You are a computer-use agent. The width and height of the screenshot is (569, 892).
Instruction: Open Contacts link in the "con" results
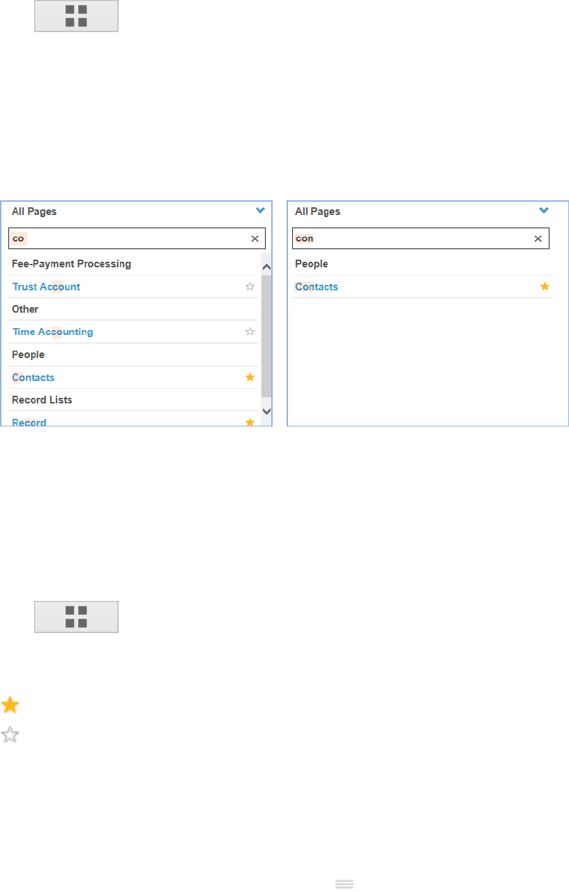click(x=317, y=287)
